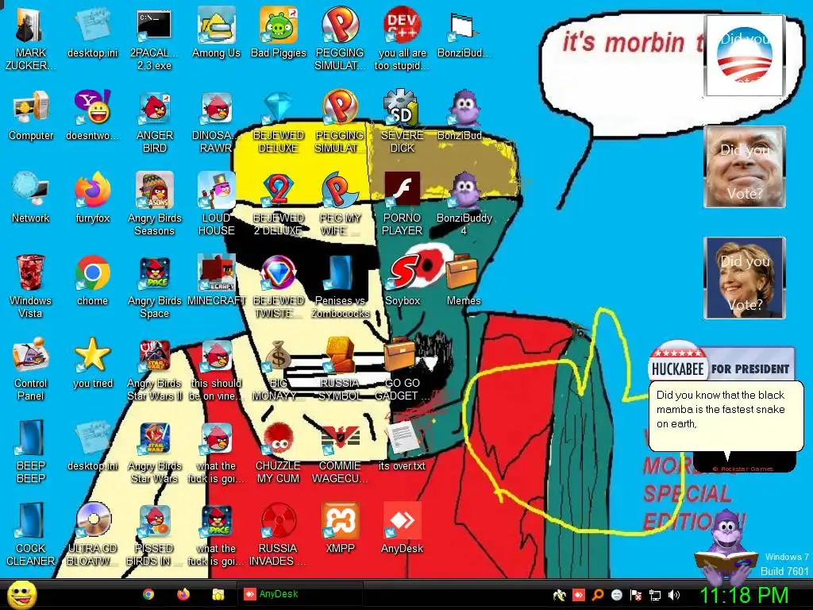The width and height of the screenshot is (813, 610).
Task: Open the network tray icon
Action: click(x=655, y=596)
